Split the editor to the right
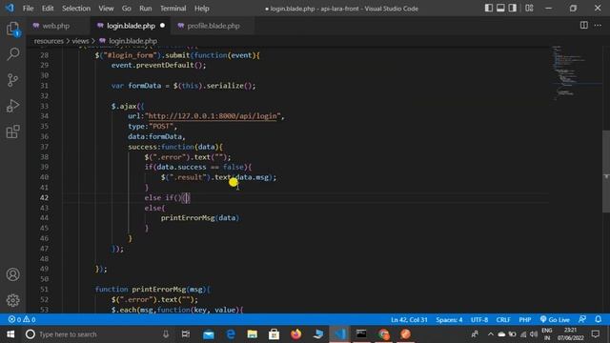Image resolution: width=610 pixels, height=343 pixels. pos(584,26)
